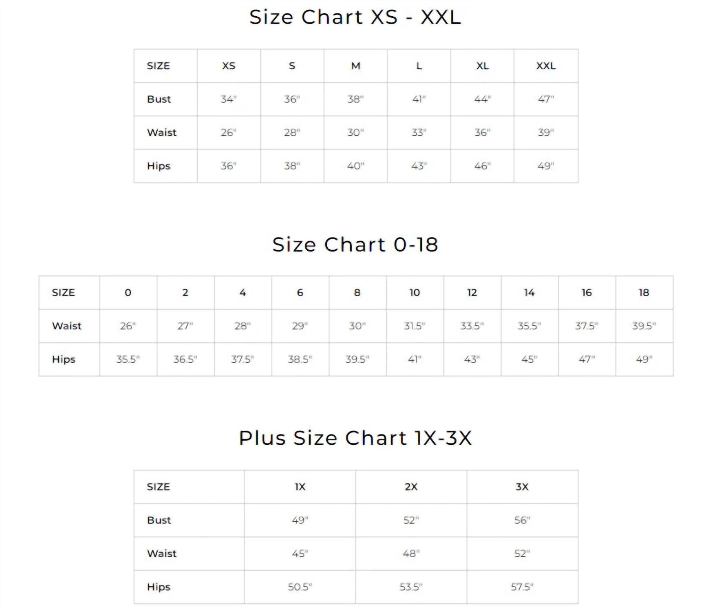Viewport: 719px width, 611px height.
Task: Select the 1X column header
Action: pos(300,487)
